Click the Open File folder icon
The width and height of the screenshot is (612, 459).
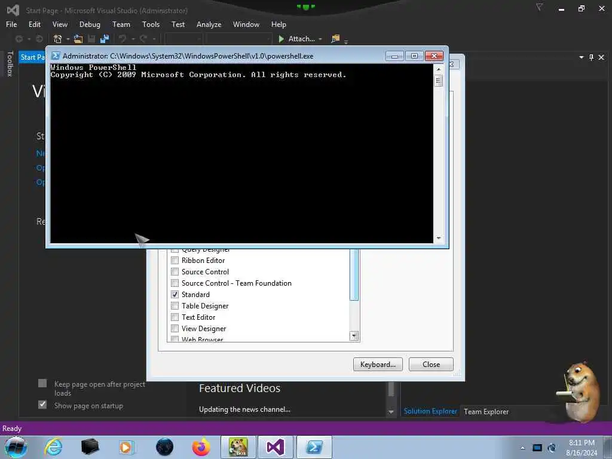[78, 39]
